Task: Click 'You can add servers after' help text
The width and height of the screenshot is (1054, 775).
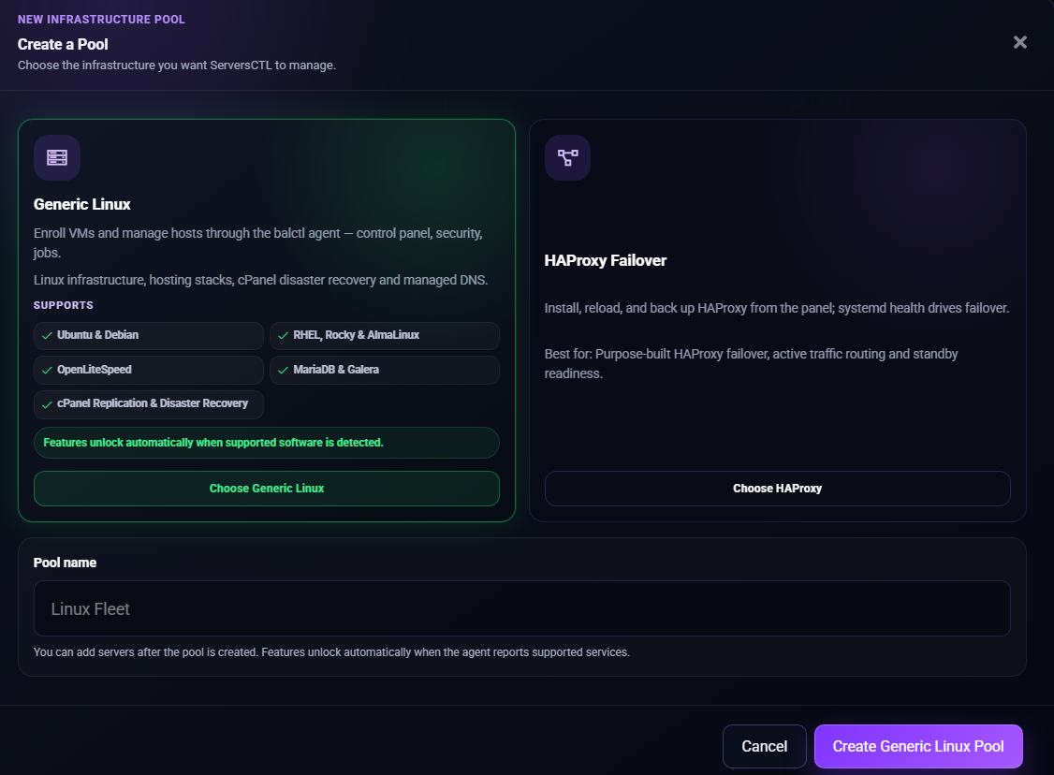Action: (331, 652)
